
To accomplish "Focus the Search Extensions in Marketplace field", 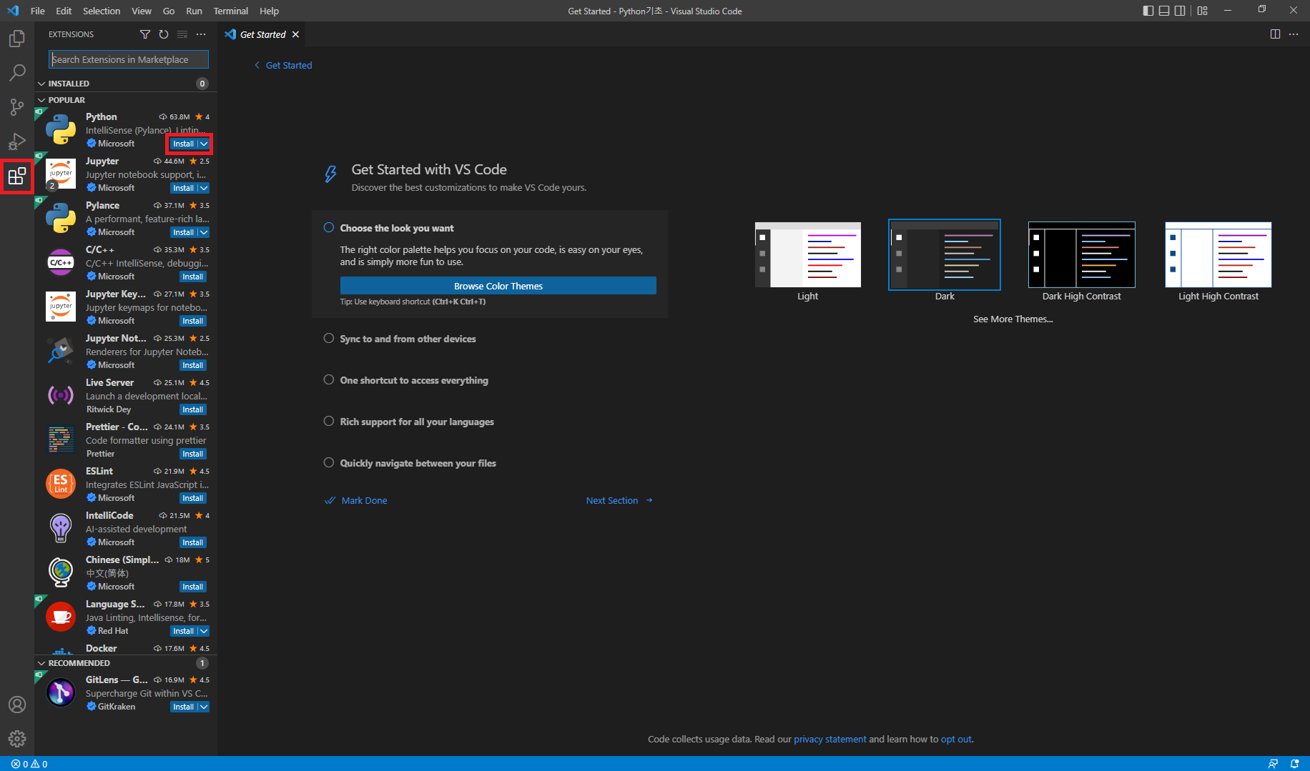I will coord(129,59).
